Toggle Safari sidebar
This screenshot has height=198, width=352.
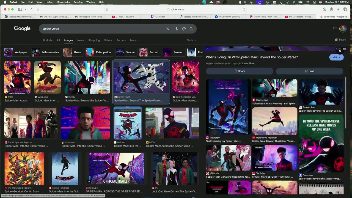pos(20,9)
